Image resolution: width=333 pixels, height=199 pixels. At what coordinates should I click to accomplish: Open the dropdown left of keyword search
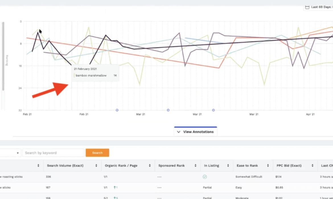point(11,153)
